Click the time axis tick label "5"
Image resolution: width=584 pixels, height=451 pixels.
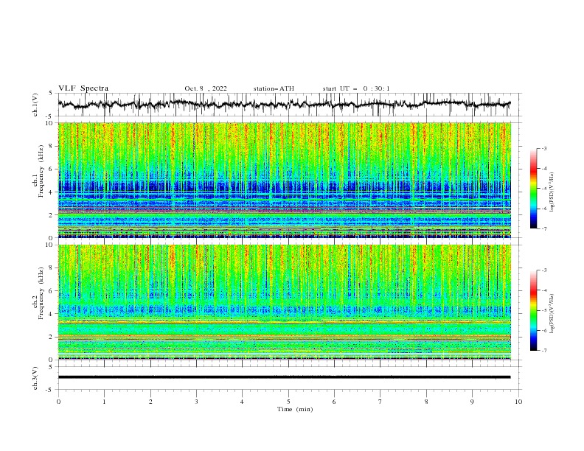[x=288, y=402]
